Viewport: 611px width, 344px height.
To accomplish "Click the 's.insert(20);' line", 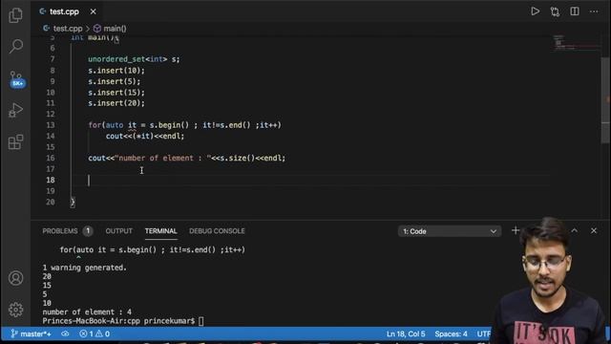I will click(x=116, y=103).
